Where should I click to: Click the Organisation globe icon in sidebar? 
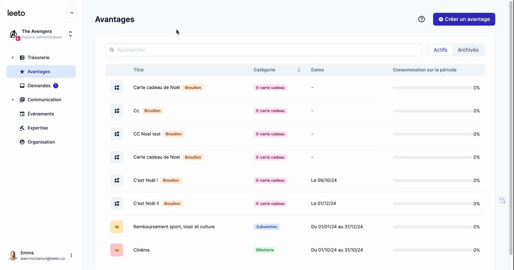pyautogui.click(x=22, y=142)
